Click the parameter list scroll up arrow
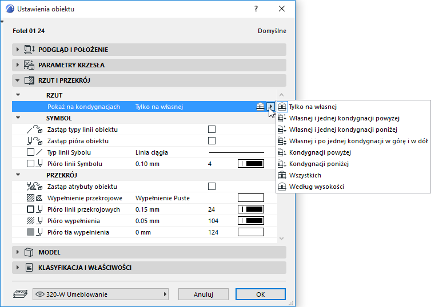Screen dimensions: 431x307 coord(281,95)
